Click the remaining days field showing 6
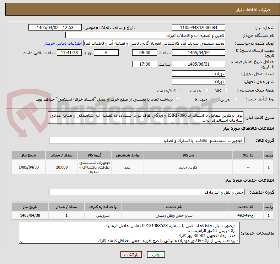Viewport: 280px width, 264px height. (x=106, y=53)
